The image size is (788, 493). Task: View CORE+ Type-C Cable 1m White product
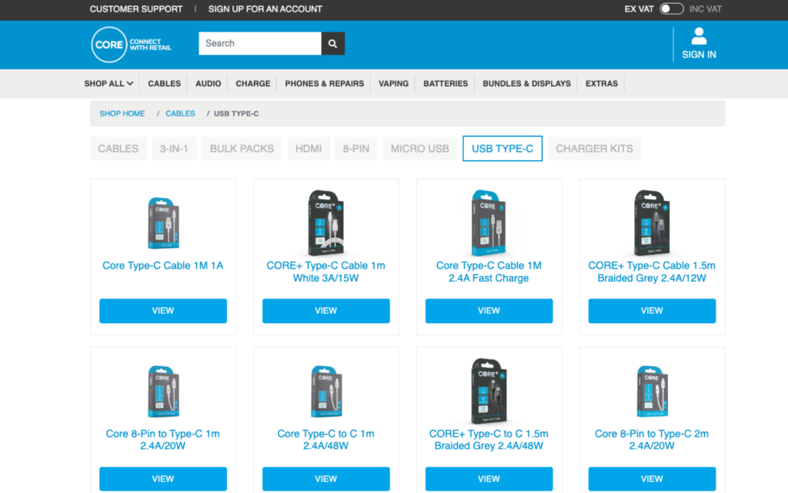326,311
